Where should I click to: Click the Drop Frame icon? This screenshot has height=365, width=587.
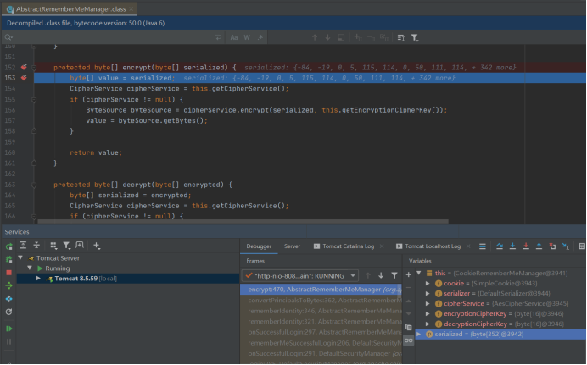pos(552,246)
